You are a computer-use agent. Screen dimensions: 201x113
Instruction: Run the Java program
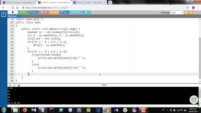[x=23, y=12]
